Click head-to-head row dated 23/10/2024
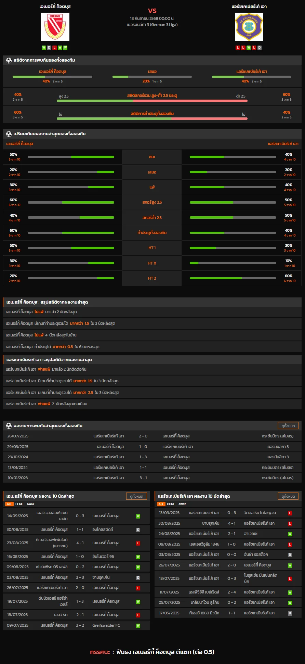 [152, 457]
